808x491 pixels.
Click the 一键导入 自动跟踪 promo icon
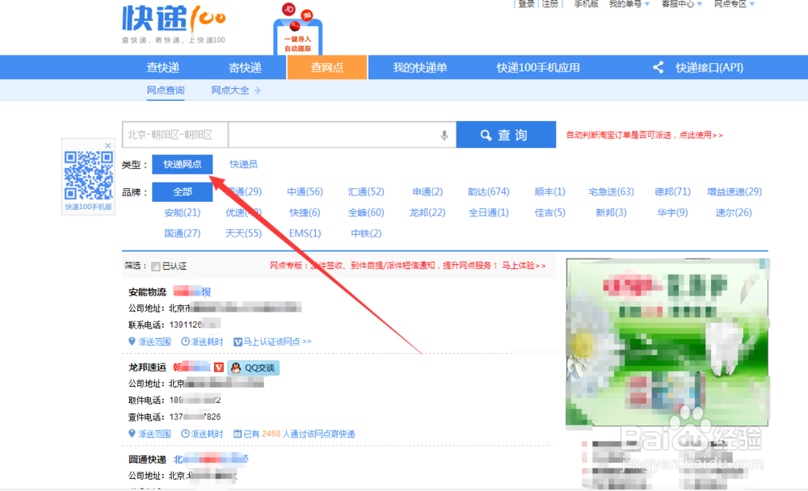[x=298, y=29]
